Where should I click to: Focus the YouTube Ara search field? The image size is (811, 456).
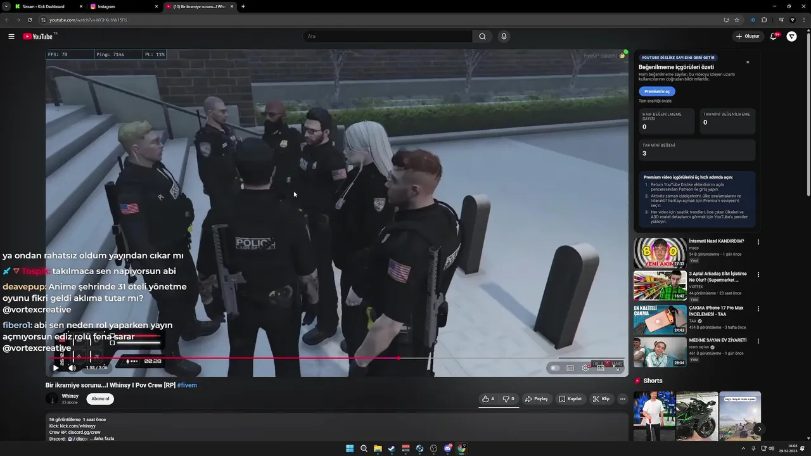coord(386,36)
